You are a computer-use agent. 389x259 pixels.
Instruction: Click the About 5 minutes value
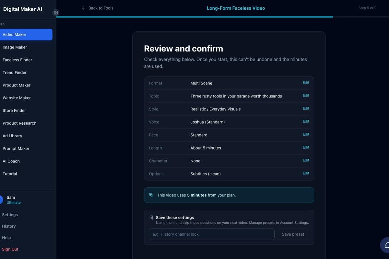tap(206, 148)
